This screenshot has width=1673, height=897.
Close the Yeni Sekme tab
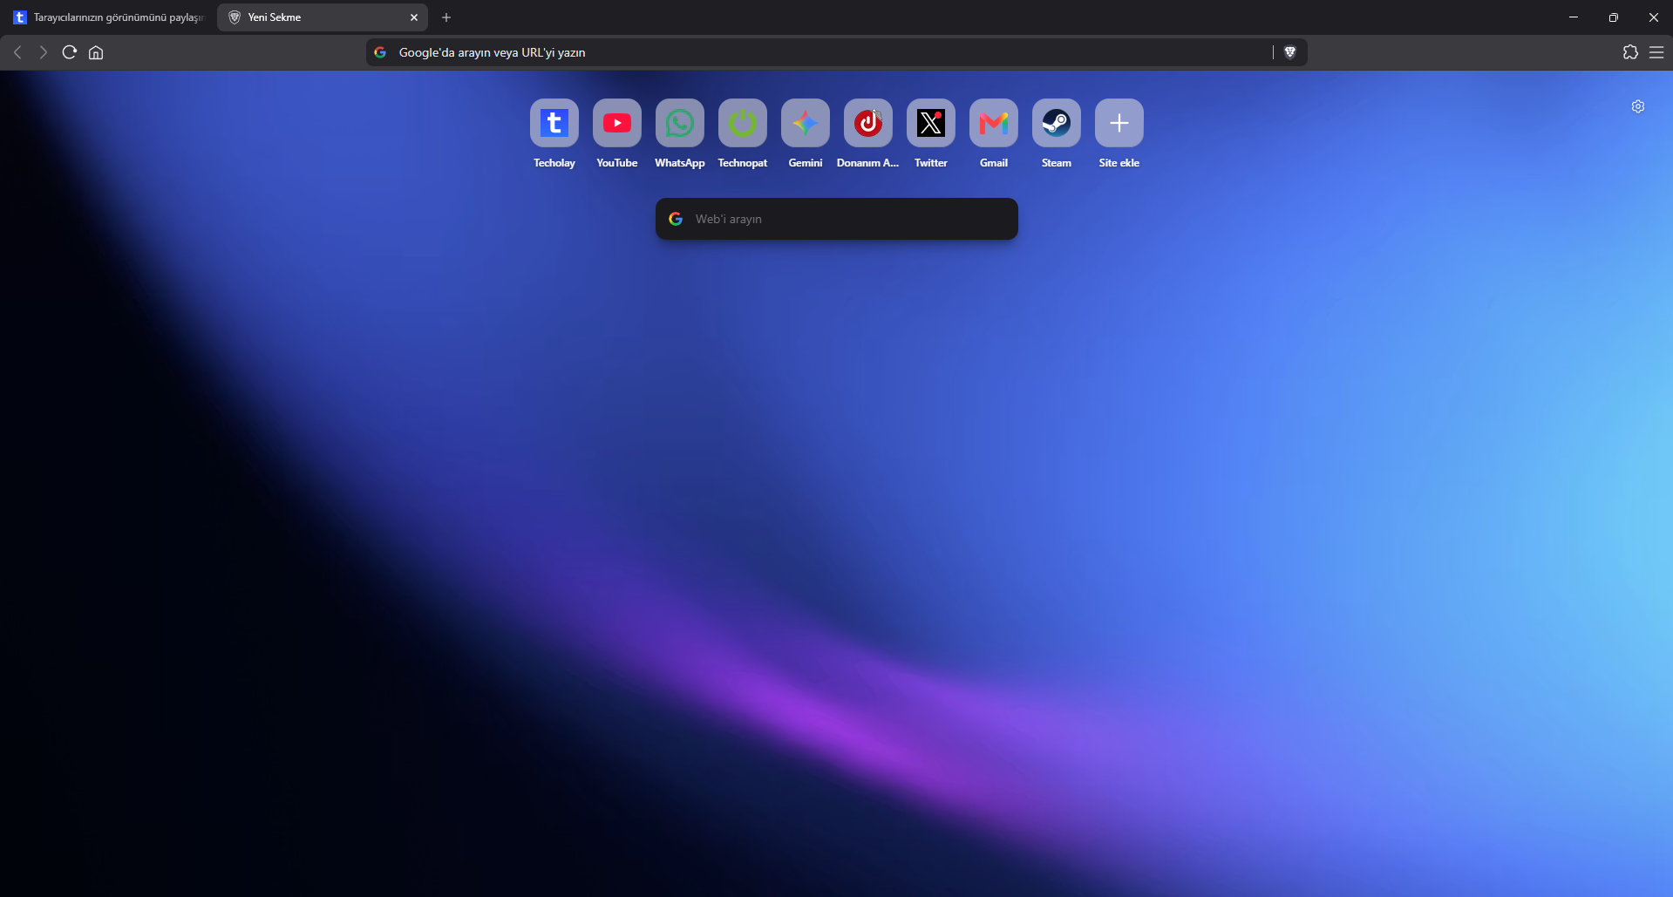[x=414, y=17]
